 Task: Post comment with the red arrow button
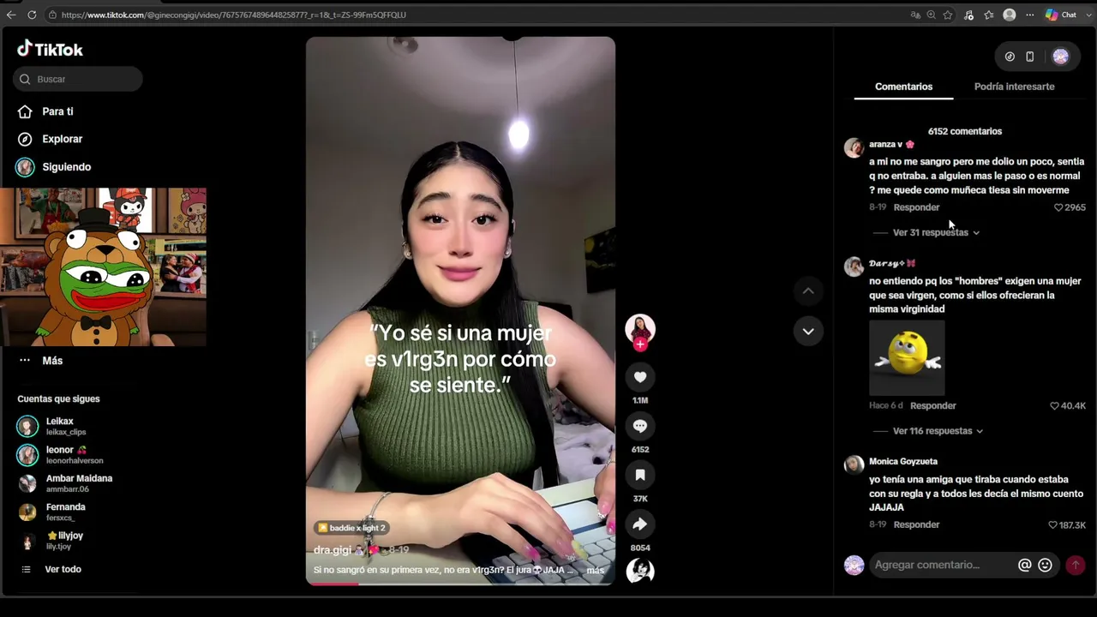1075,565
